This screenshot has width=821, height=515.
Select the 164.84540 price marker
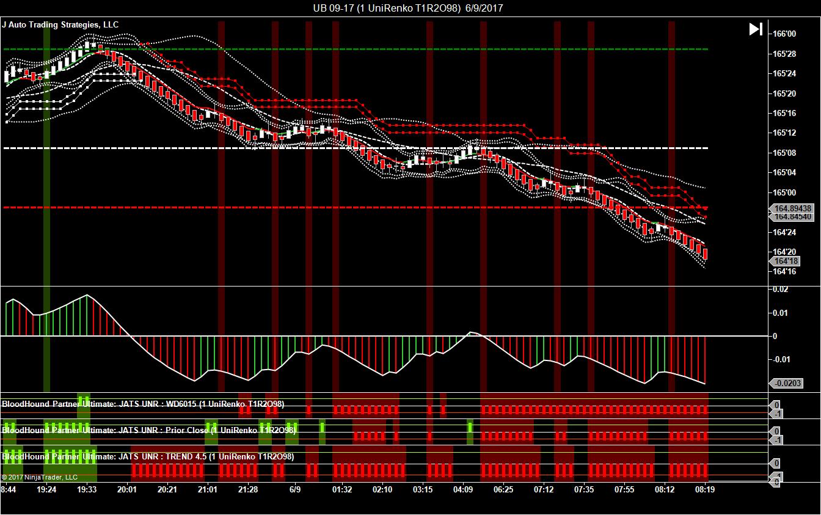(793, 217)
